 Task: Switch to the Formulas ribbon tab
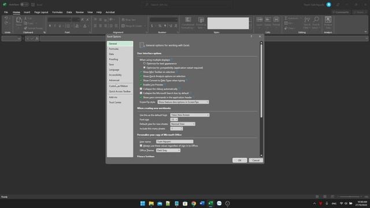tap(57, 12)
